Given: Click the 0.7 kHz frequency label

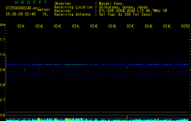Looking at the screenshot, I should click(x=2, y=100).
